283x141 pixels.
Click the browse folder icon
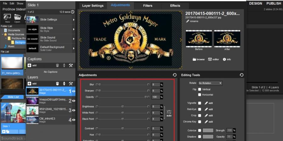[x=194, y=59]
